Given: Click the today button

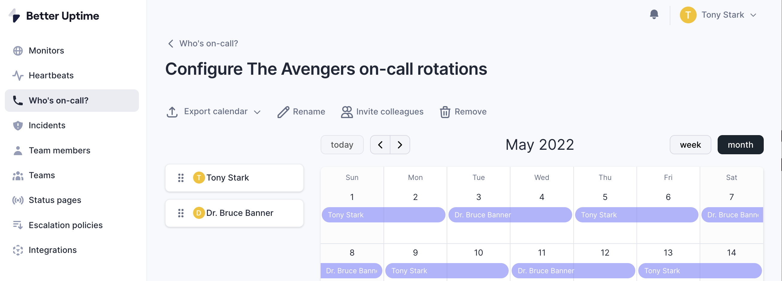Looking at the screenshot, I should [342, 145].
